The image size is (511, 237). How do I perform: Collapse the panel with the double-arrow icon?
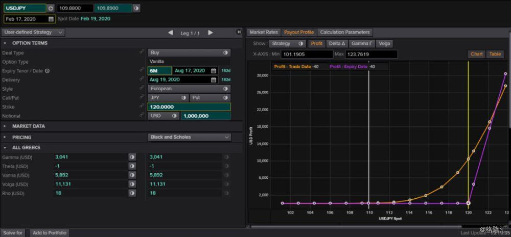click(239, 32)
